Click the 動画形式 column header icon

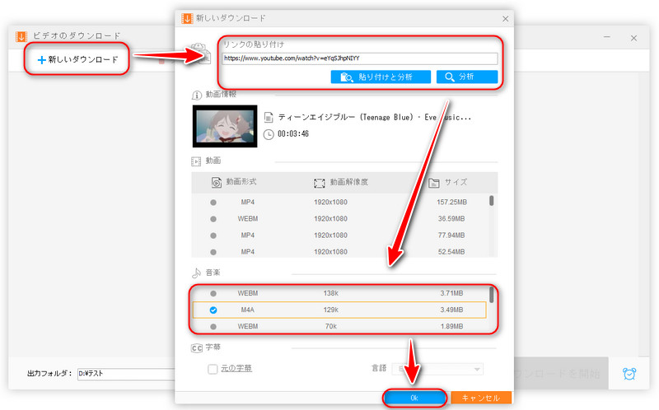[x=217, y=182]
